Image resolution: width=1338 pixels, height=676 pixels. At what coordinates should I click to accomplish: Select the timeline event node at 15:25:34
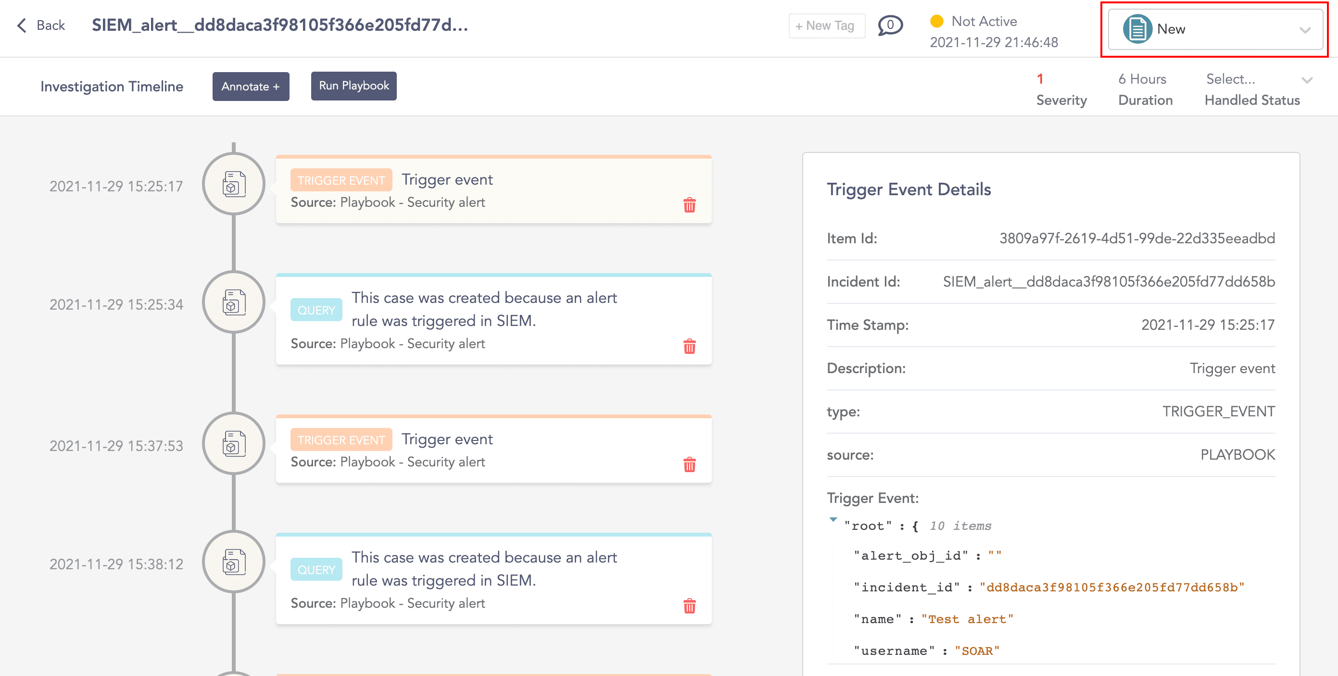tap(234, 303)
